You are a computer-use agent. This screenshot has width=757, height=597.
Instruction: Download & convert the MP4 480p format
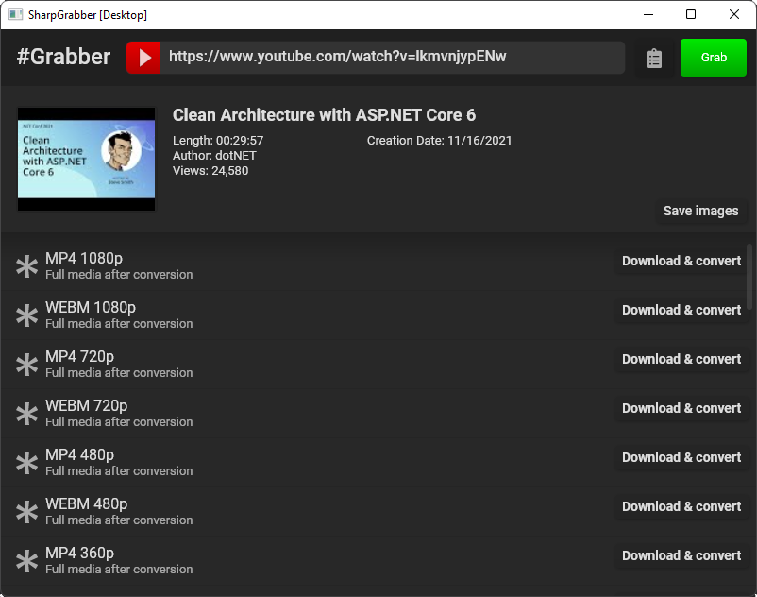[x=681, y=457]
